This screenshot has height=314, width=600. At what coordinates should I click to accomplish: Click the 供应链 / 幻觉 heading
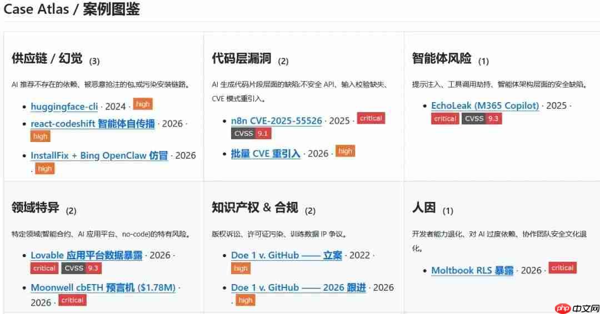point(47,58)
